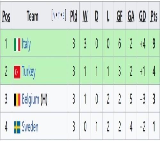This screenshot has height=141, width=160.
Task: Click the Sweden flag icon
Action: click(17, 127)
